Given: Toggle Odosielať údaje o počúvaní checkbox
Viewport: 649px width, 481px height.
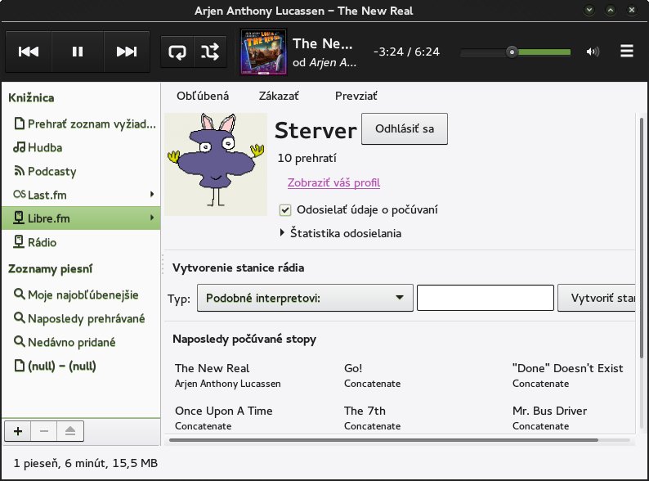Looking at the screenshot, I should pyautogui.click(x=285, y=210).
